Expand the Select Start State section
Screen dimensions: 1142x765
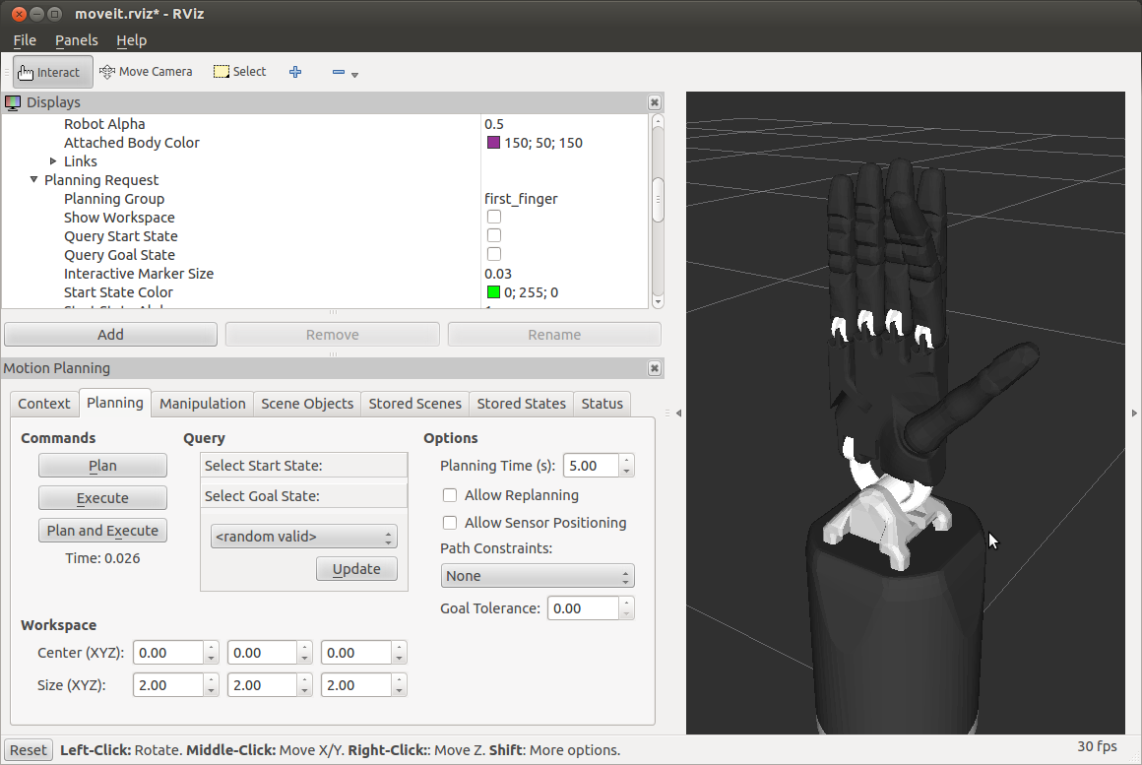303,466
